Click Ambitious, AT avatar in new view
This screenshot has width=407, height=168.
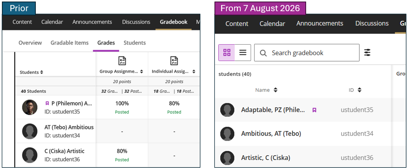pos(227,134)
